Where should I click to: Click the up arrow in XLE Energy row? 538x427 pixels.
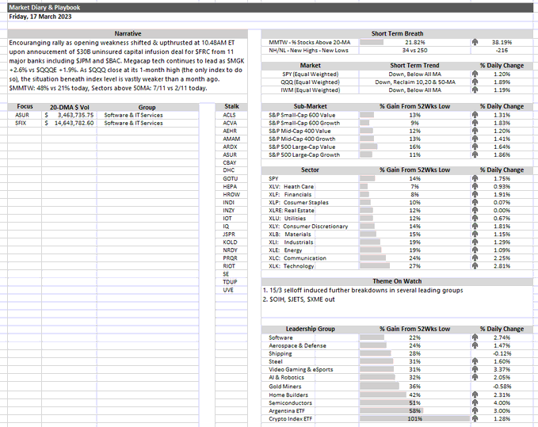(x=475, y=250)
